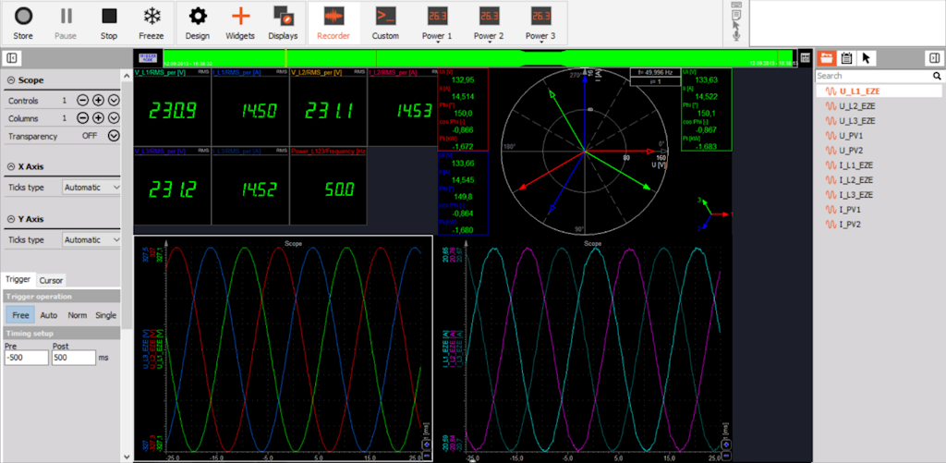Click the green recording overview timeline bar
This screenshot has height=463, width=946.
478,58
